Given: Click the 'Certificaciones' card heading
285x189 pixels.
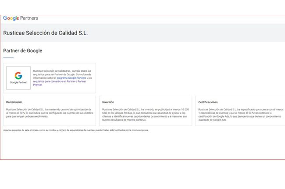Looking at the screenshot, I should click(208, 102).
